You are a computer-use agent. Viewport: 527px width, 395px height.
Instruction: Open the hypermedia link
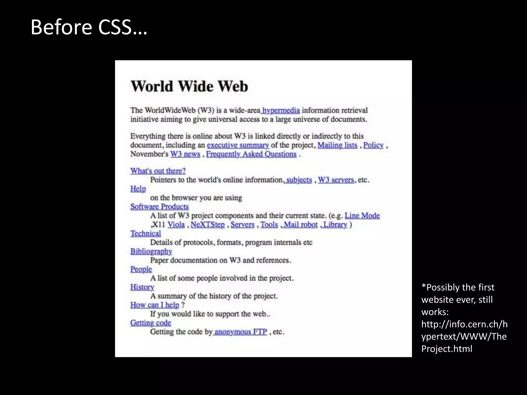point(281,111)
